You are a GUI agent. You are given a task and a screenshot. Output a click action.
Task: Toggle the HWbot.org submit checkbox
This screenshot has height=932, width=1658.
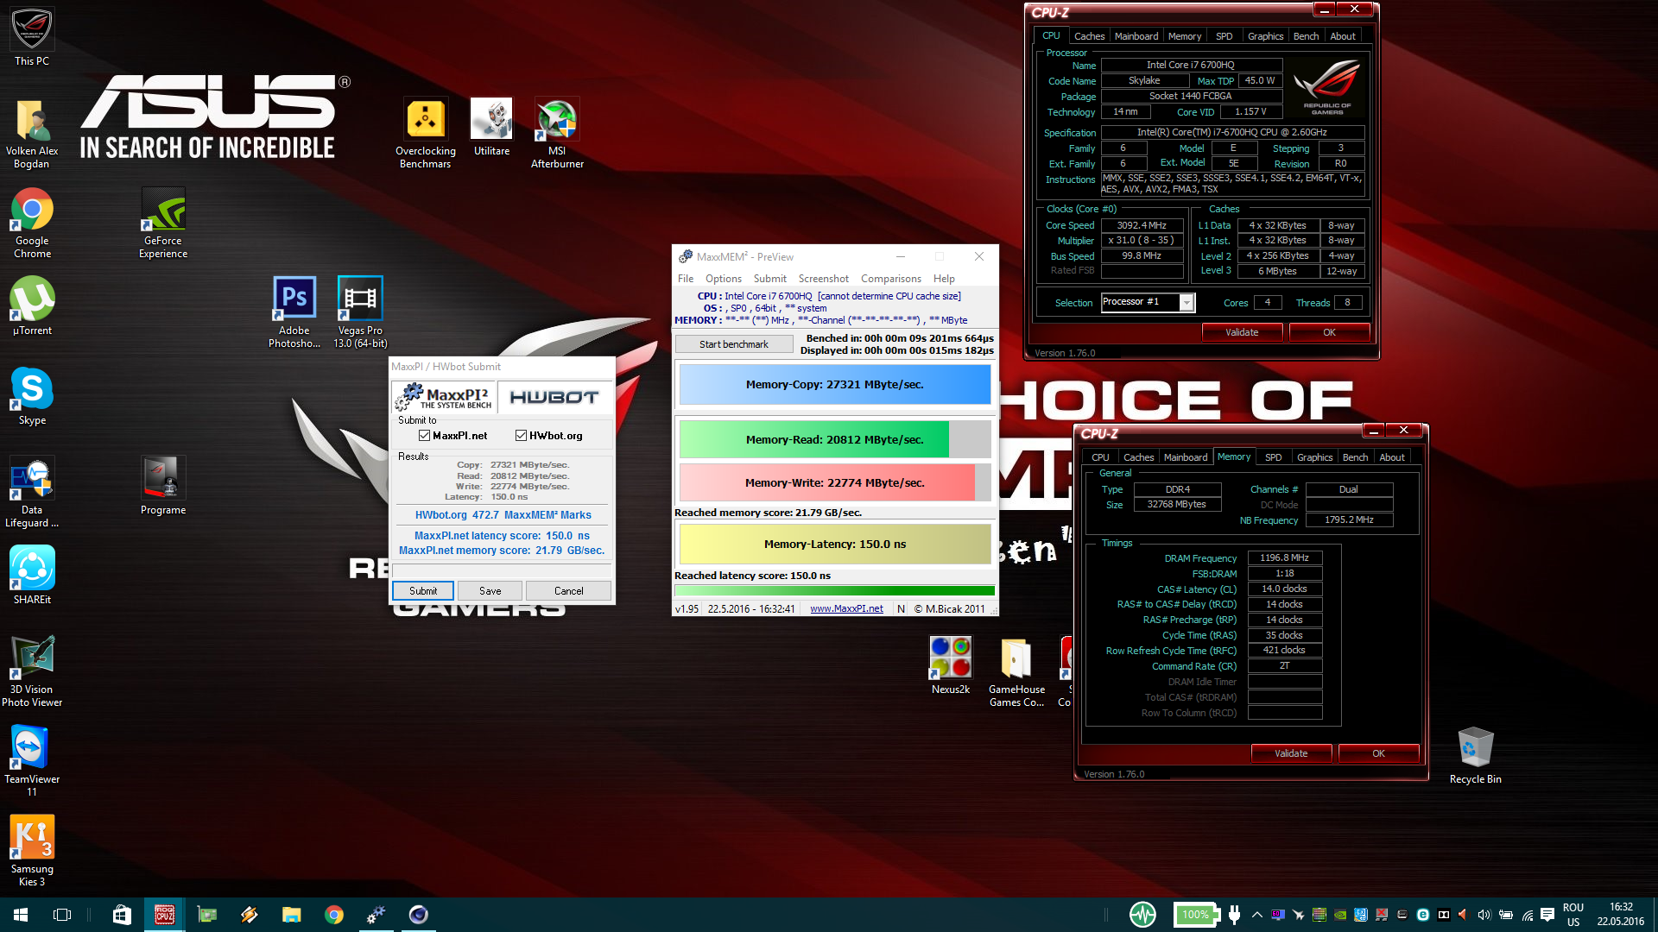click(521, 436)
